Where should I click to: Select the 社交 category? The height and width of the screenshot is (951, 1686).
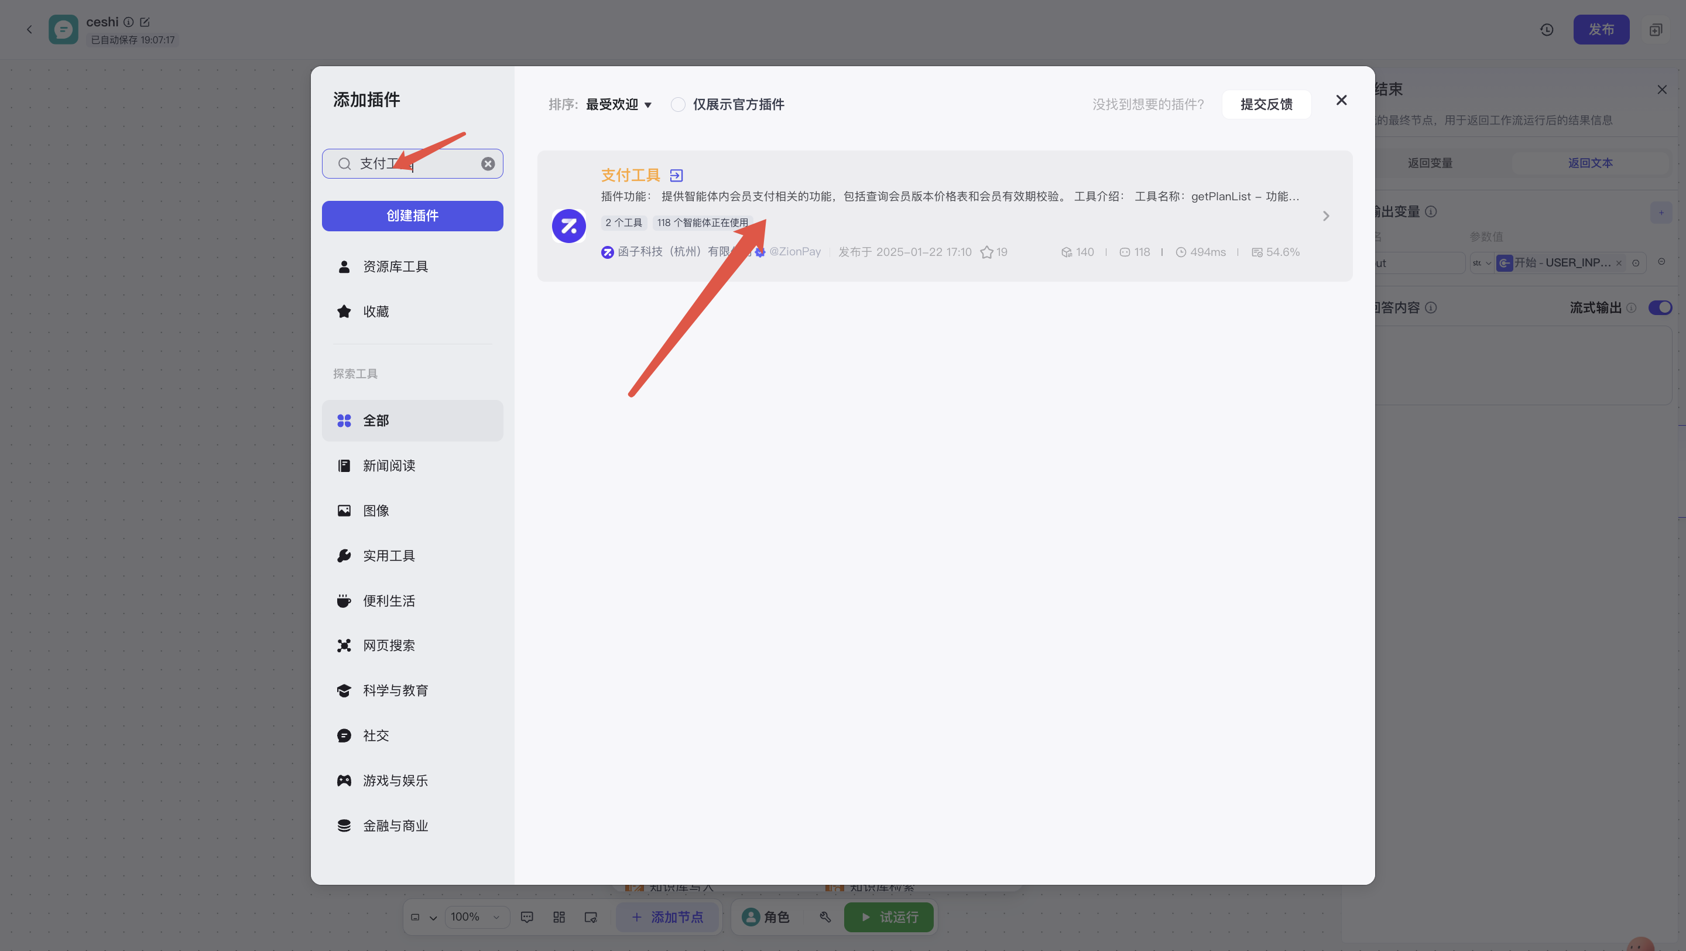[x=412, y=736]
